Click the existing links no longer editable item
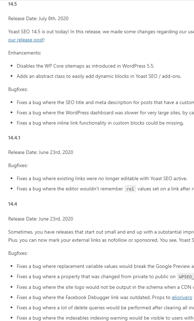Screen dimensions: 194x321 [x=102, y=178]
